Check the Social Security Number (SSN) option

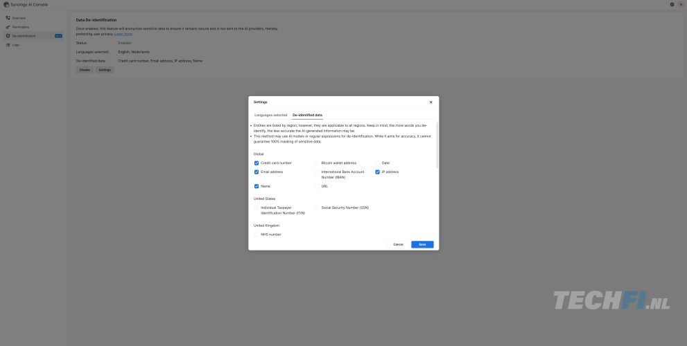click(x=318, y=208)
